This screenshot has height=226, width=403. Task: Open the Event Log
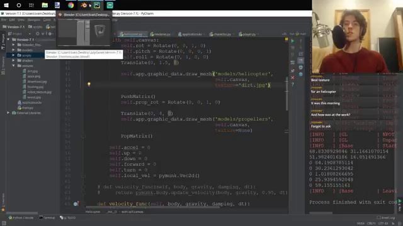coord(386,218)
